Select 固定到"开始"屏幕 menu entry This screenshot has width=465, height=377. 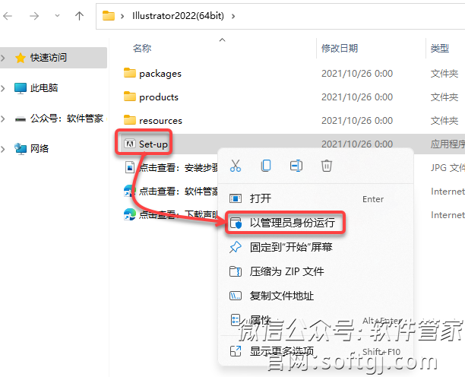click(315, 247)
